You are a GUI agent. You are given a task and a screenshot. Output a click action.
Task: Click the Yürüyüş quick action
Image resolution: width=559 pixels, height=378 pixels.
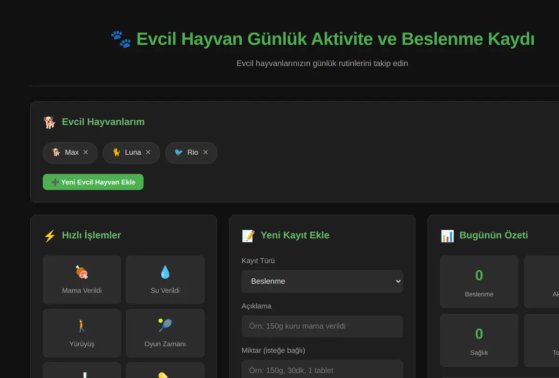click(x=82, y=333)
